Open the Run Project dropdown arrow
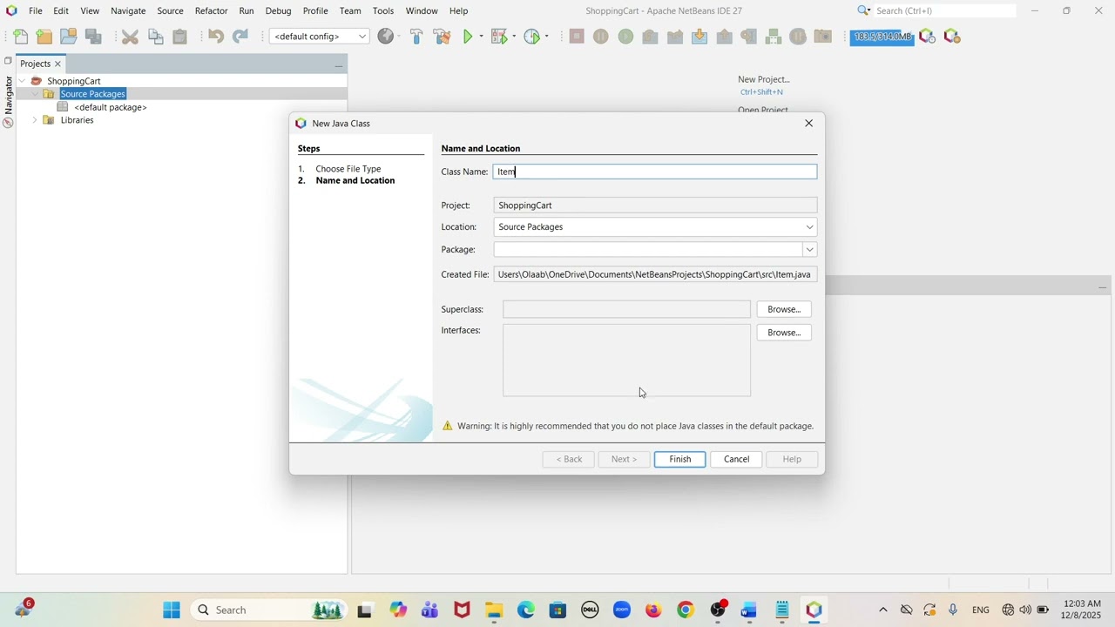Screen dimensions: 1115x627 (x=481, y=37)
